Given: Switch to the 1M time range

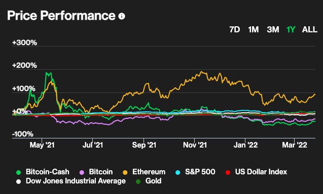Looking at the screenshot, I should 254,30.
